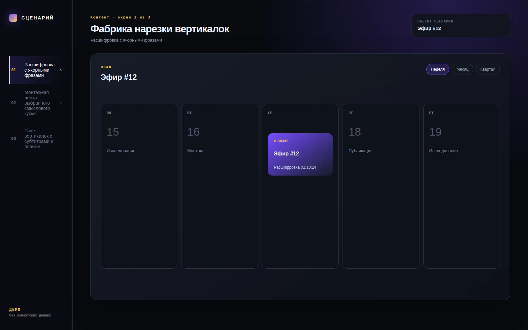Image resolution: width=528 pixels, height=330 pixels.
Task: Select Monday 15 Исследование day column
Action: (x=139, y=186)
